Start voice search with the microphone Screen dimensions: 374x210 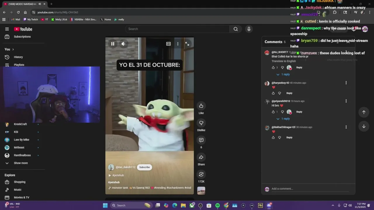click(249, 29)
